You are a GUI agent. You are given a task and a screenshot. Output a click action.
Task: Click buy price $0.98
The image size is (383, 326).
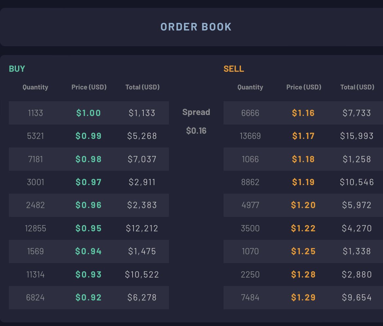[x=88, y=159]
